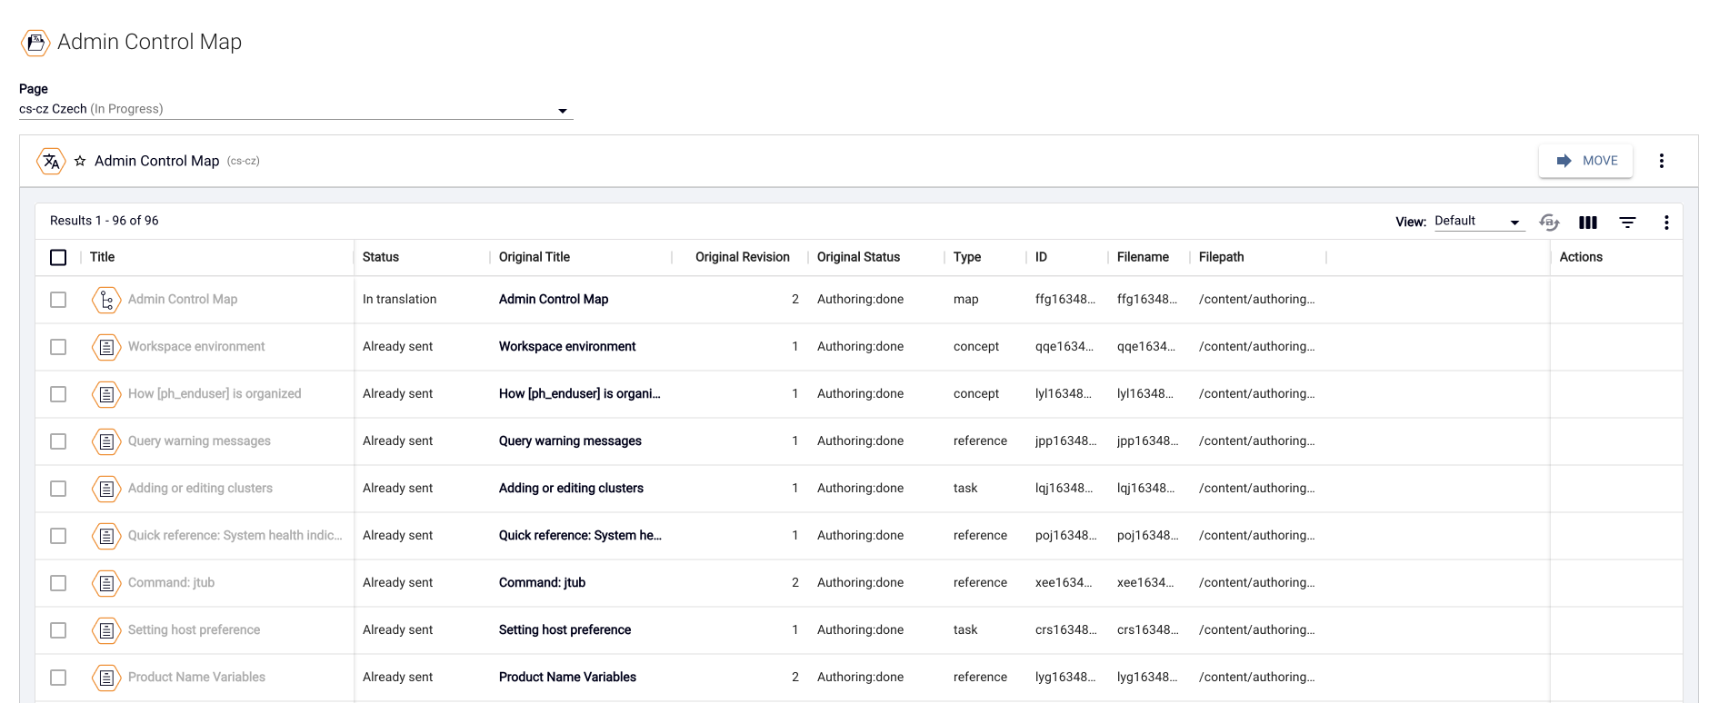Viewport: 1719px width, 703px height.
Task: Open Admin Control Map title link in table
Action: [x=183, y=300]
